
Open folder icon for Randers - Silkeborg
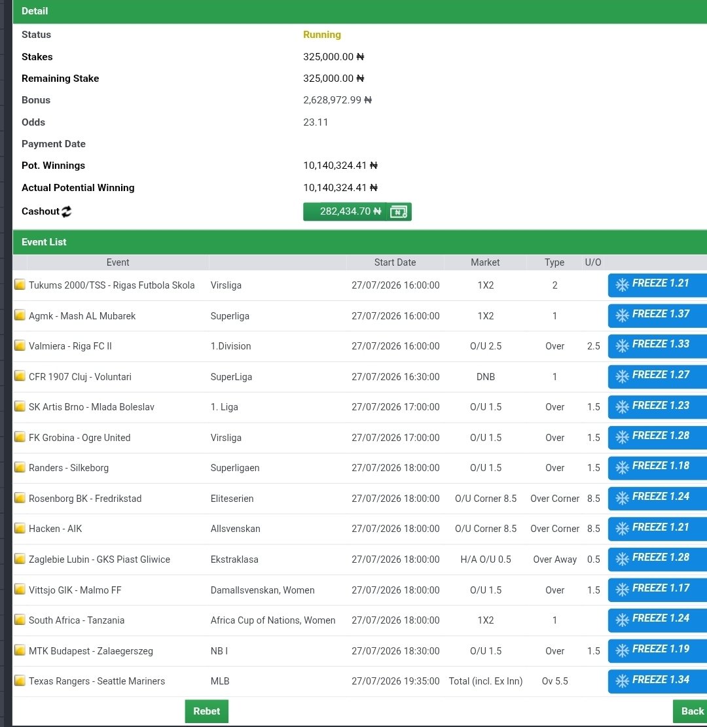coord(20,467)
